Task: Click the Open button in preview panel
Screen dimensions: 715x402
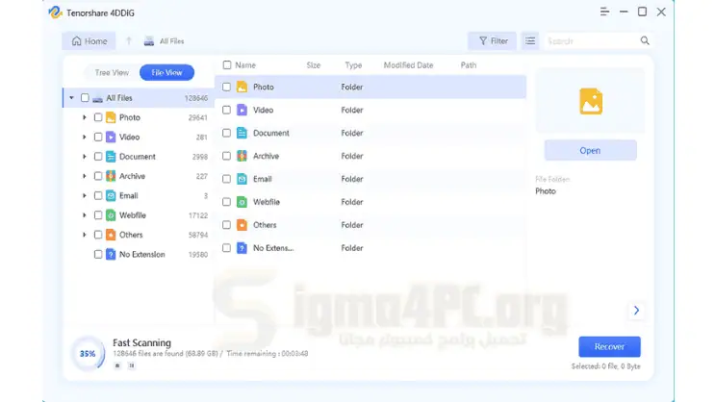Action: coord(590,150)
